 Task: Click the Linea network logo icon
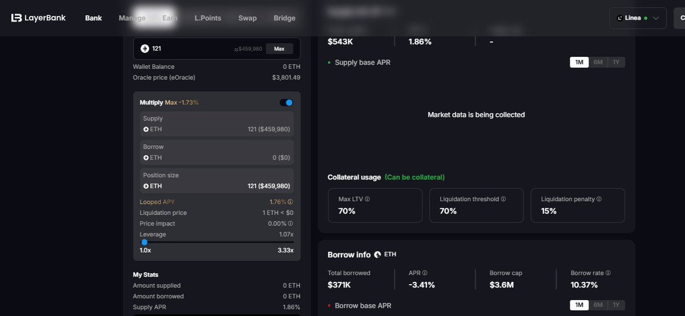click(x=620, y=18)
